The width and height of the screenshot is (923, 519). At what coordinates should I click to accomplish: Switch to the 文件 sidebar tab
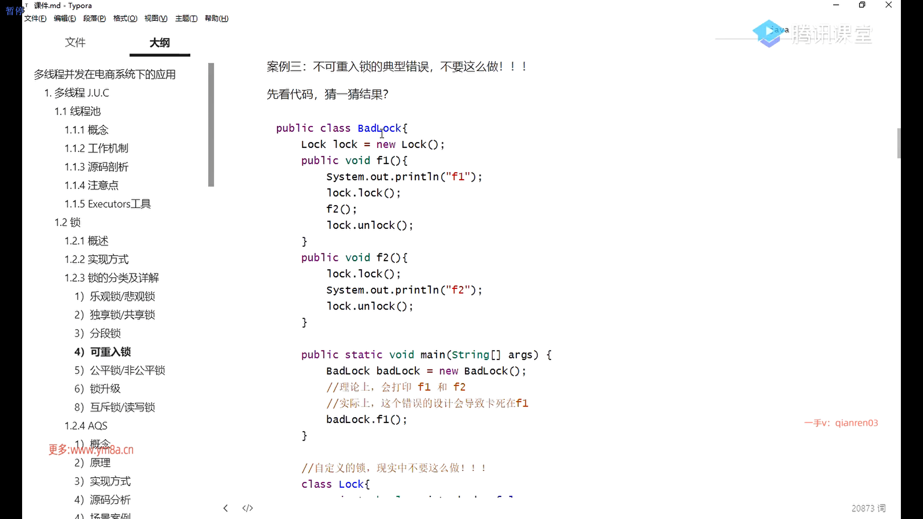tap(75, 42)
